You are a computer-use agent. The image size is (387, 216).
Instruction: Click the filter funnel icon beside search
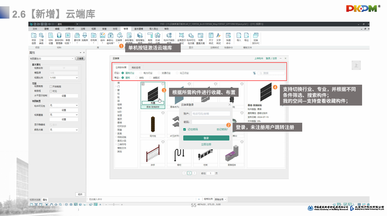(254, 73)
